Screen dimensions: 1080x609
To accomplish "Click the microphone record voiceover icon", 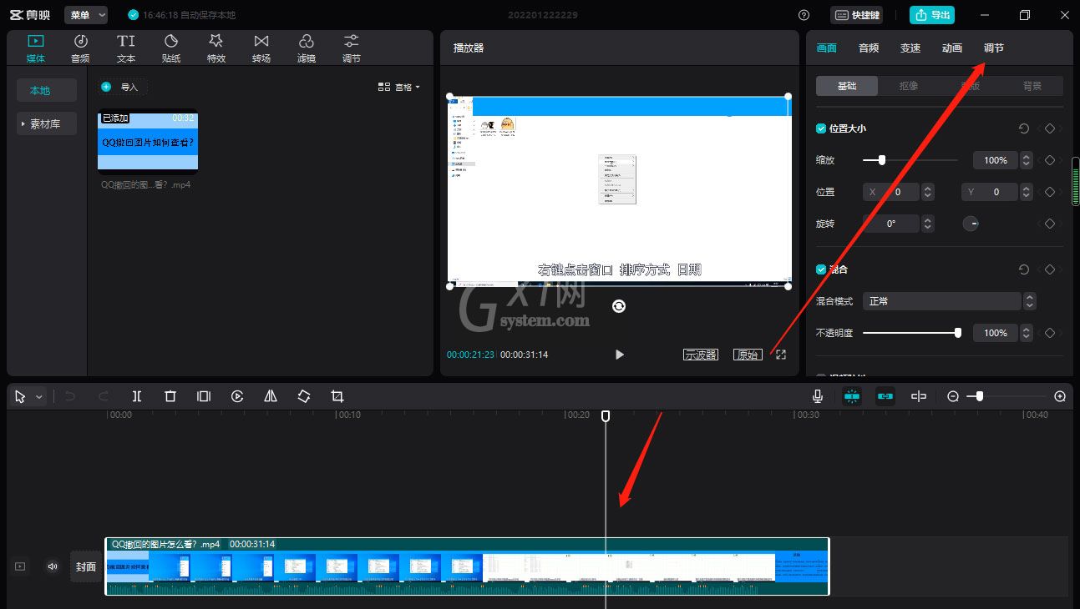I will click(818, 396).
